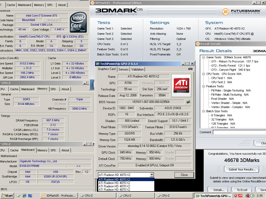Click the EX58-EXTREME model field
Screen dimensions: 266x199
click(42, 166)
